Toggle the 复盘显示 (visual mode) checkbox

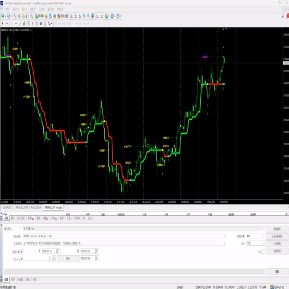point(22,259)
